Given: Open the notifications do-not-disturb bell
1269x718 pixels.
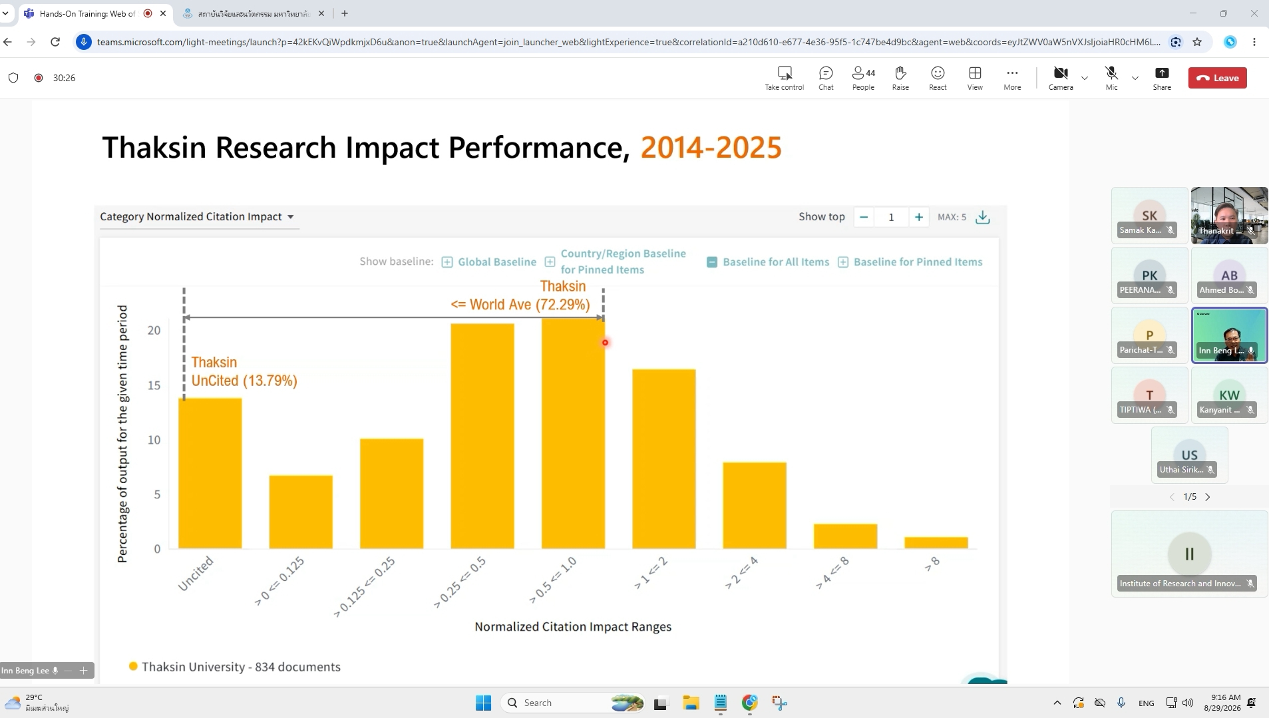Looking at the screenshot, I should [x=1252, y=703].
